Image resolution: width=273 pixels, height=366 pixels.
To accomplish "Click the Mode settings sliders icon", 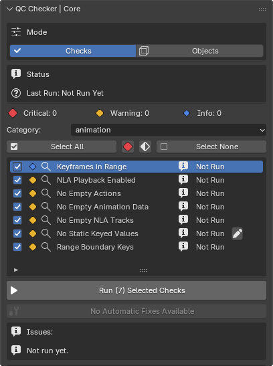I will tap(16, 32).
